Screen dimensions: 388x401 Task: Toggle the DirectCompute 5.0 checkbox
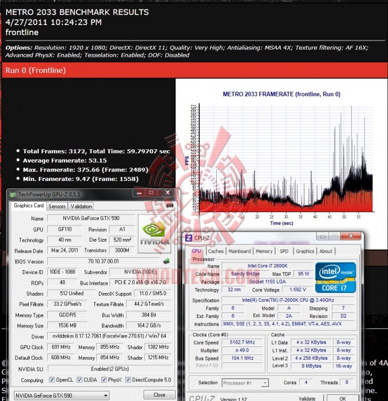click(128, 379)
